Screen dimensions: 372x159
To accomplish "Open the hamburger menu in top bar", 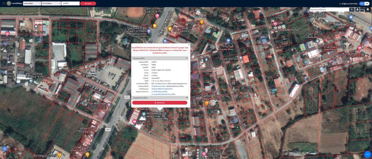I will point(4,4).
